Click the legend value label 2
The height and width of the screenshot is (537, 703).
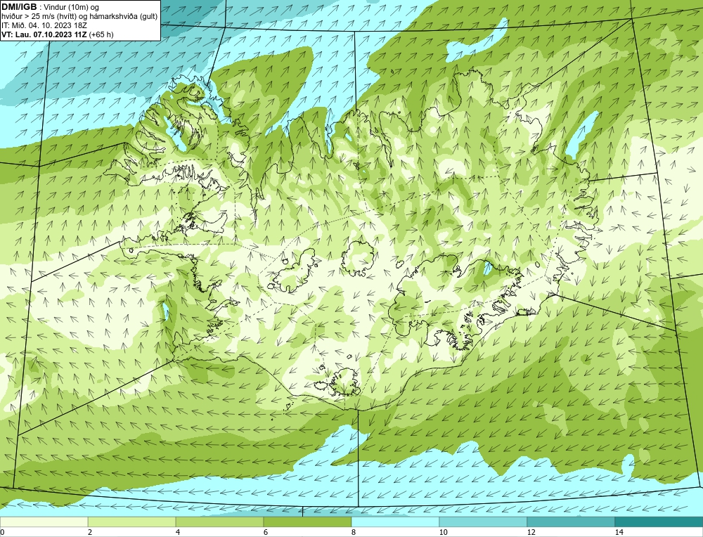(x=90, y=532)
